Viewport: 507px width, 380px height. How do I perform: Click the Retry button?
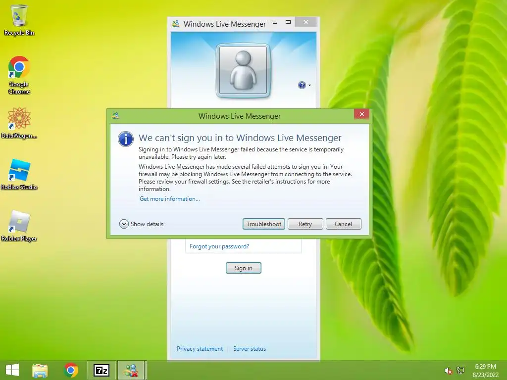(x=305, y=224)
